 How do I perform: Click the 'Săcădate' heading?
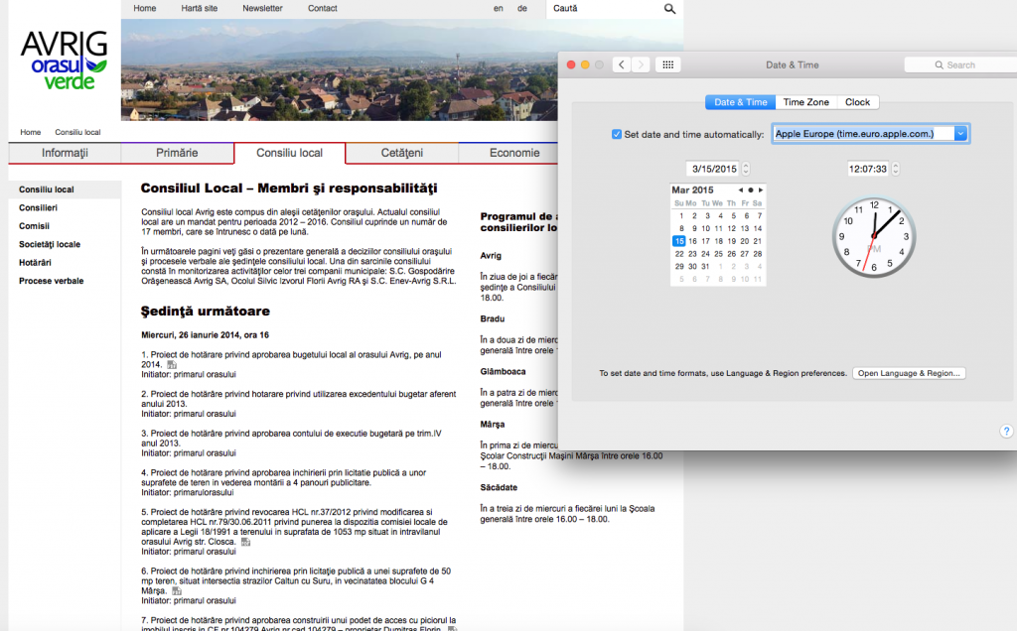click(499, 487)
